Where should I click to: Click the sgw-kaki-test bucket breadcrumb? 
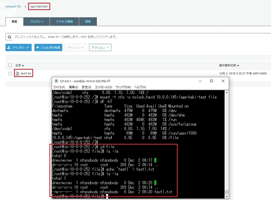[x=39, y=6]
